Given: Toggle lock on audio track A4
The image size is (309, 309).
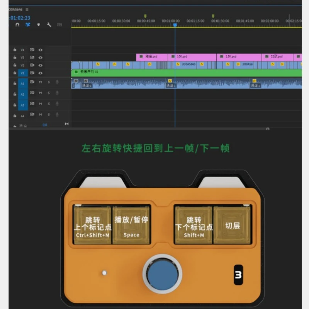Looking at the screenshot, I should coord(15,115).
